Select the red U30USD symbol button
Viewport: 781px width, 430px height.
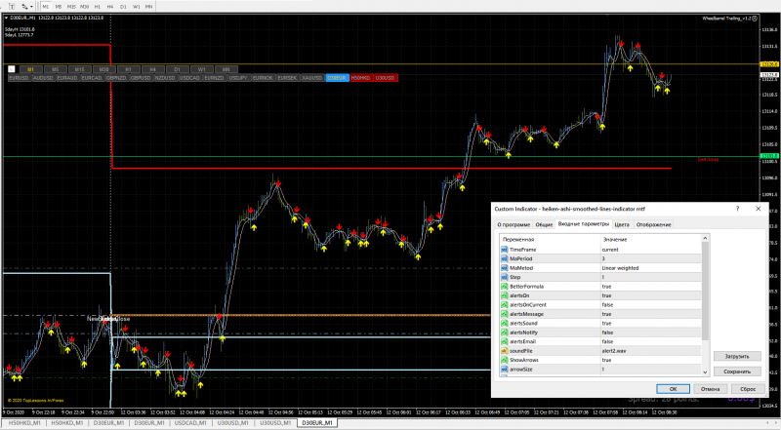386,78
